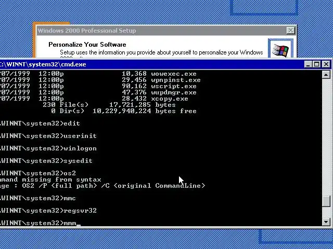Screen dimensions: 333x249
Task: Click the 'winlogon' command line
Action: 48,148
